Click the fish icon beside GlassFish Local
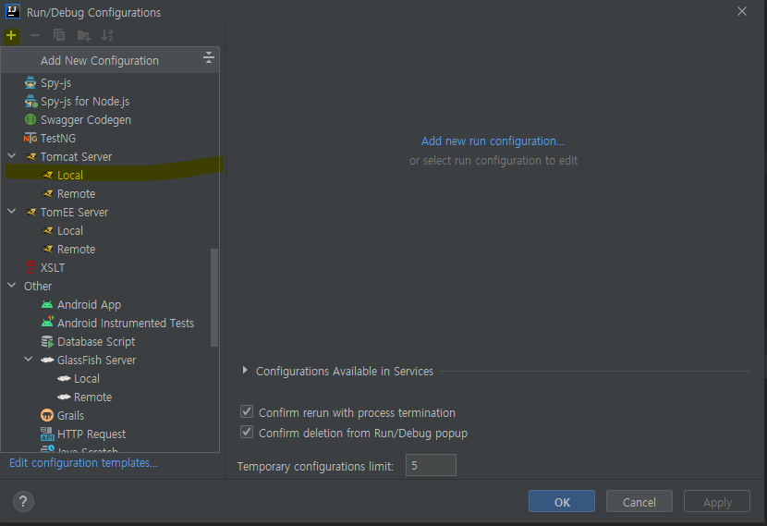The width and height of the screenshot is (767, 526). pyautogui.click(x=64, y=378)
